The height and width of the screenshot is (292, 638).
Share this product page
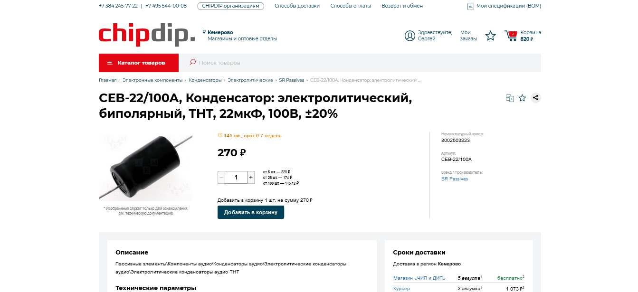click(536, 98)
